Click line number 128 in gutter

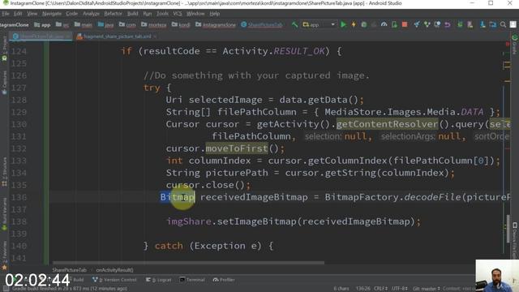click(19, 100)
